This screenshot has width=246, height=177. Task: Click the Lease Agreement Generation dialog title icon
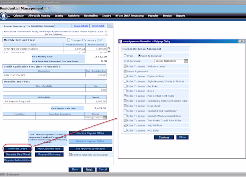coord(120,41)
